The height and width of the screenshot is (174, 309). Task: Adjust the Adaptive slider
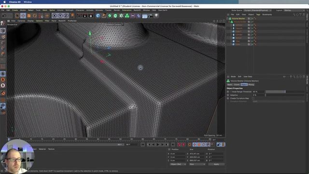285,95
